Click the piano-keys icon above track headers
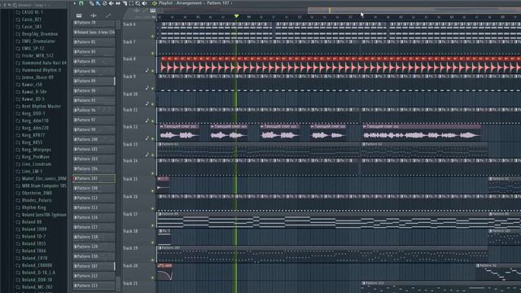This screenshot has width=521, height=293. tap(152, 11)
